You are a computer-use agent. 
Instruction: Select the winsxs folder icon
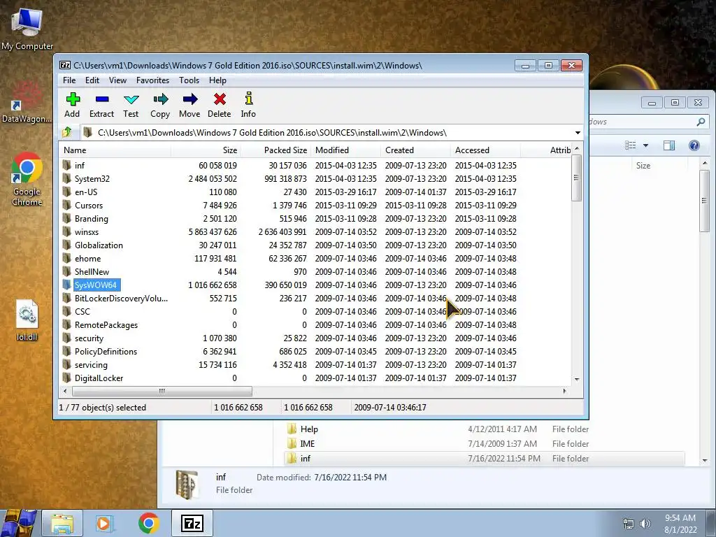(67, 231)
